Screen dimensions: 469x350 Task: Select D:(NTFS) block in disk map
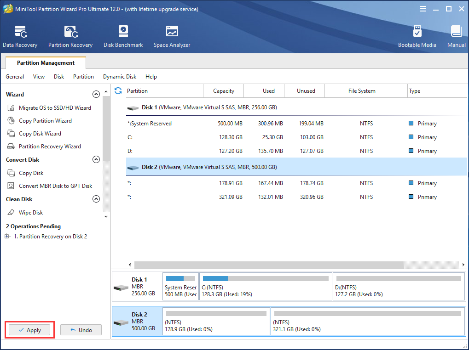[399, 286]
